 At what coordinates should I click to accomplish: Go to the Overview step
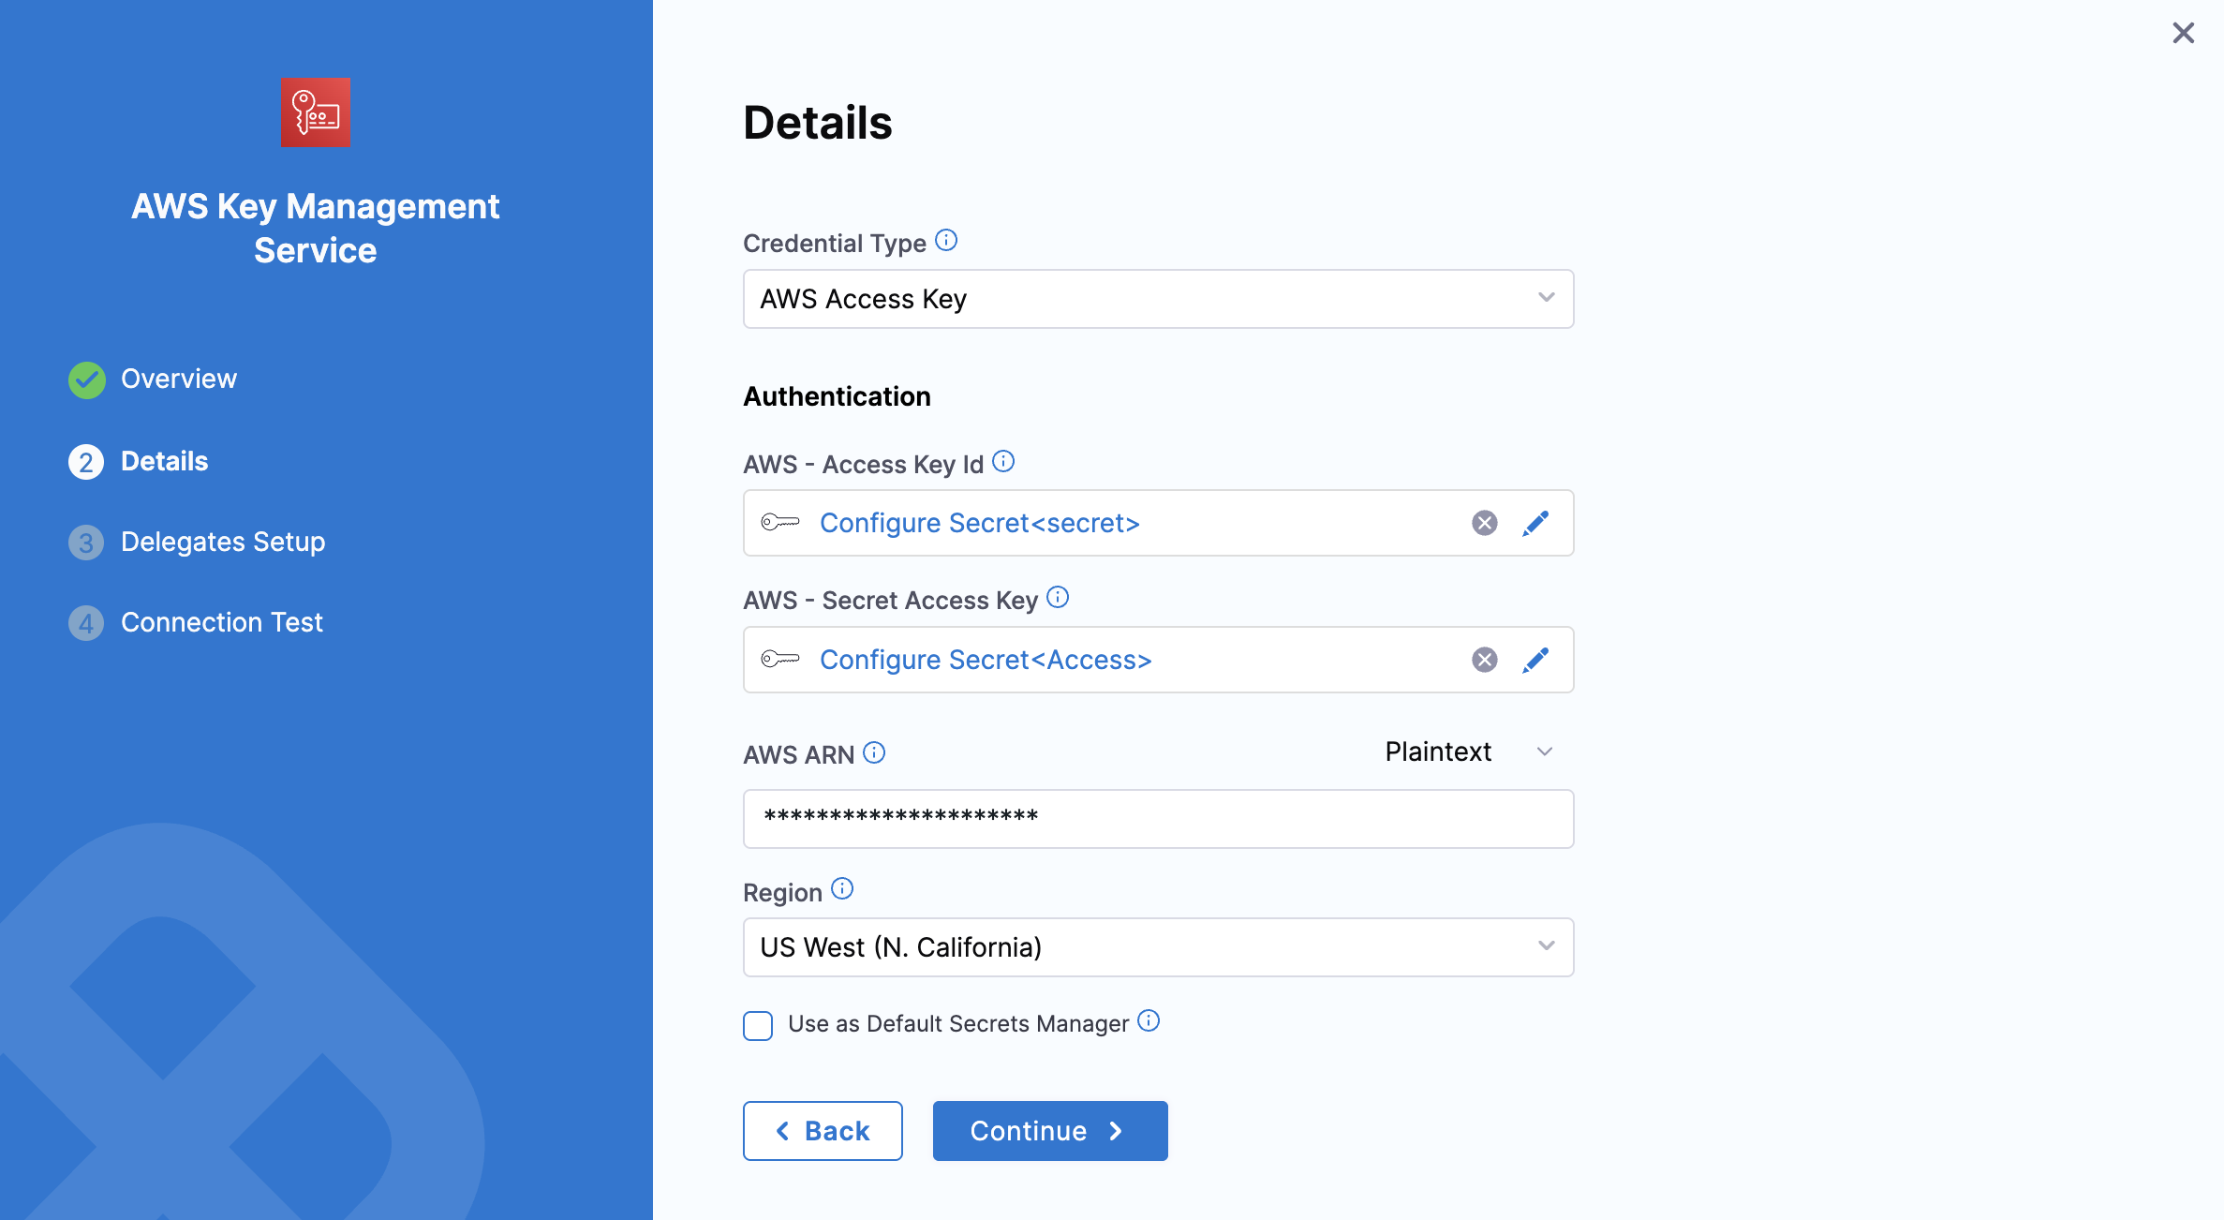click(x=178, y=379)
